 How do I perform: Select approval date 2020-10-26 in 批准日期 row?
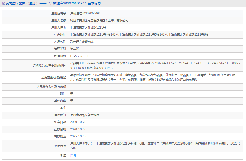click(78, 122)
